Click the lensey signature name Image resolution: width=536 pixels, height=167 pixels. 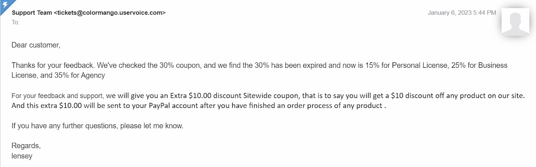[22, 156]
